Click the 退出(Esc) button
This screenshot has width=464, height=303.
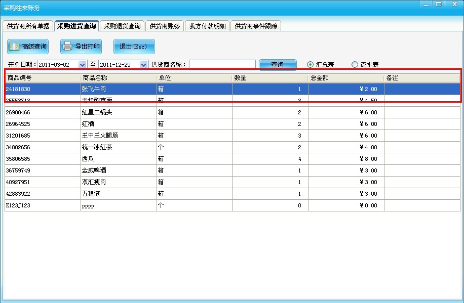pos(134,47)
